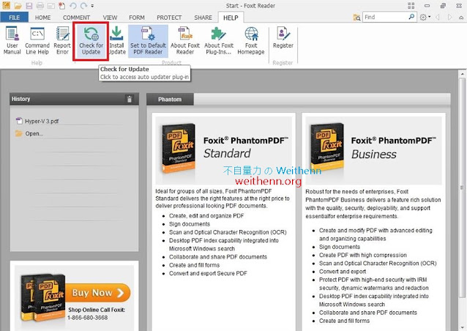The height and width of the screenshot is (331, 467).
Task: Click the magnifier icon in the Find box
Action: (411, 17)
